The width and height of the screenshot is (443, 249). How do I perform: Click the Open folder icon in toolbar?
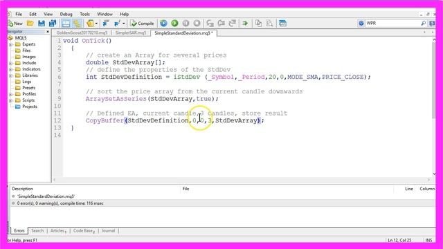(30, 24)
